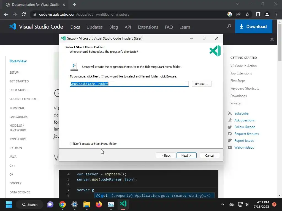
Task: Click Follow @code Twitter link
Action: [245, 127]
